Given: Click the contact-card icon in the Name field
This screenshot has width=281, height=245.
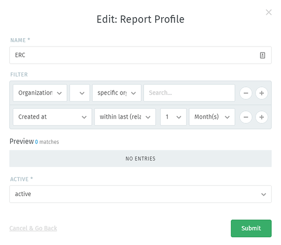Looking at the screenshot, I should [x=262, y=55].
